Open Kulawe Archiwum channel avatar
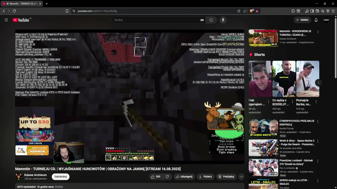The image size is (337, 189). click(19, 177)
